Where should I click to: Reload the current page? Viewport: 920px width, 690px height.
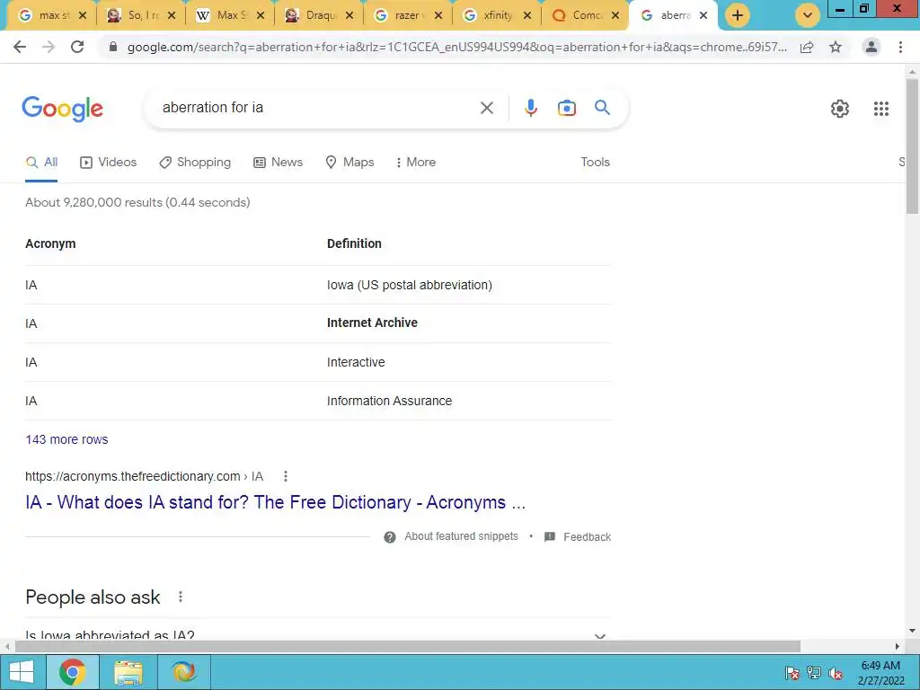(77, 47)
